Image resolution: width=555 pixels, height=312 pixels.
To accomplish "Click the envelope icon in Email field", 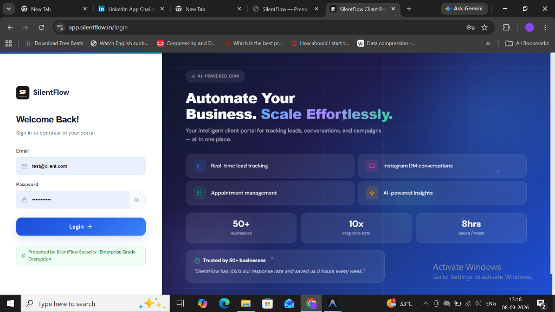I will click(x=24, y=166).
